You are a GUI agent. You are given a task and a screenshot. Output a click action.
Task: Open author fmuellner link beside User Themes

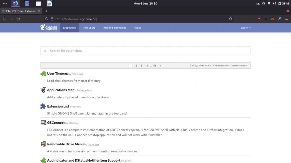tap(77, 74)
